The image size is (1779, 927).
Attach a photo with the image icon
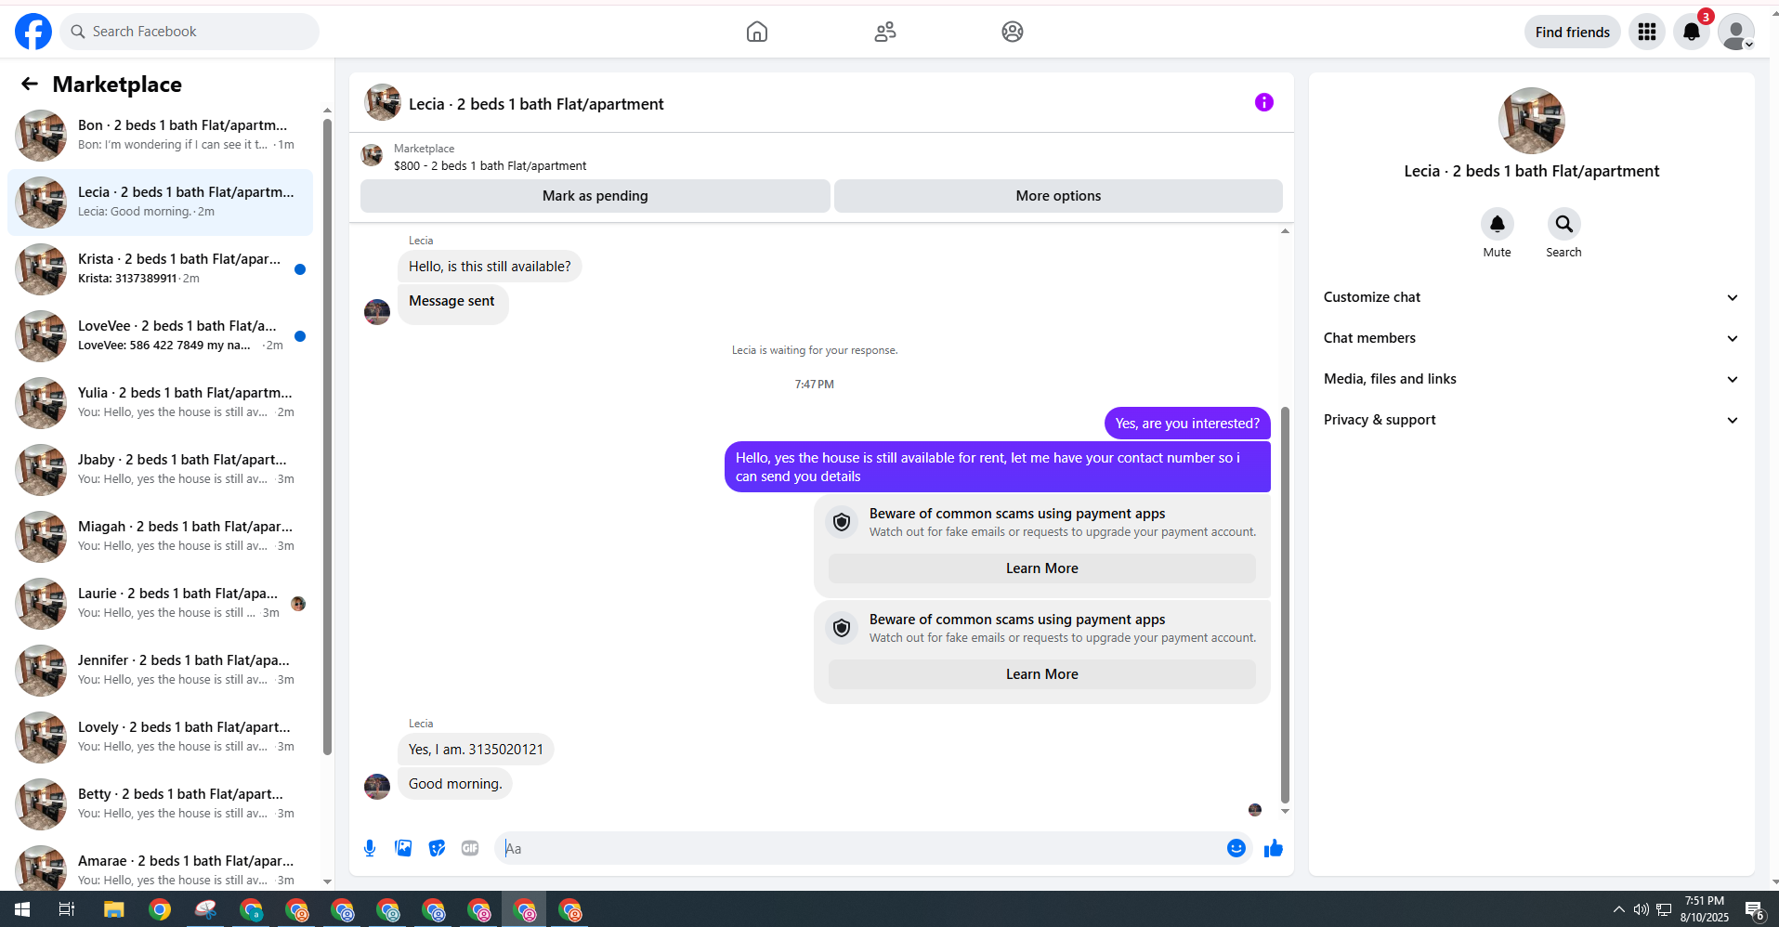[x=403, y=848]
